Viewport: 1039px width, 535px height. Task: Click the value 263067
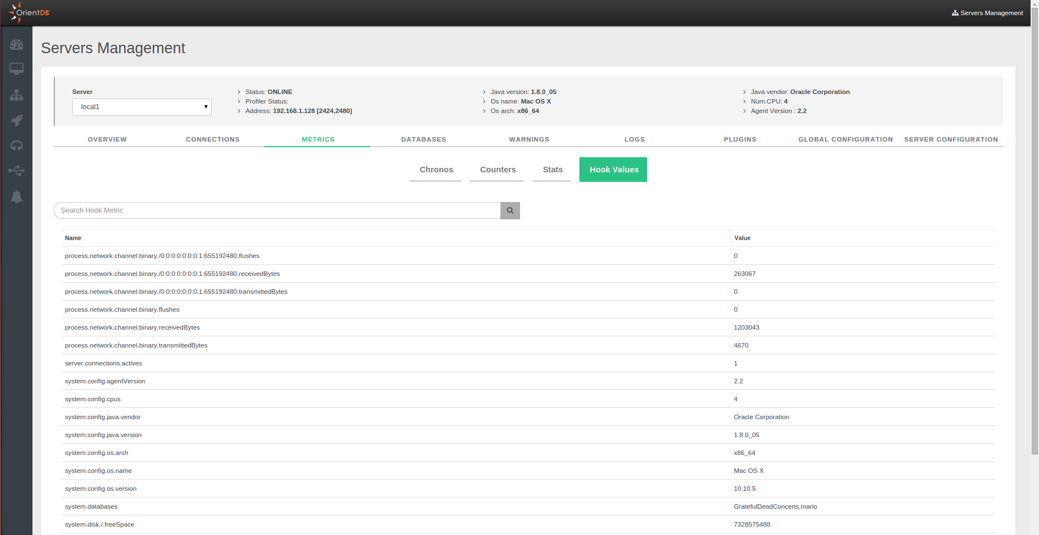click(745, 274)
